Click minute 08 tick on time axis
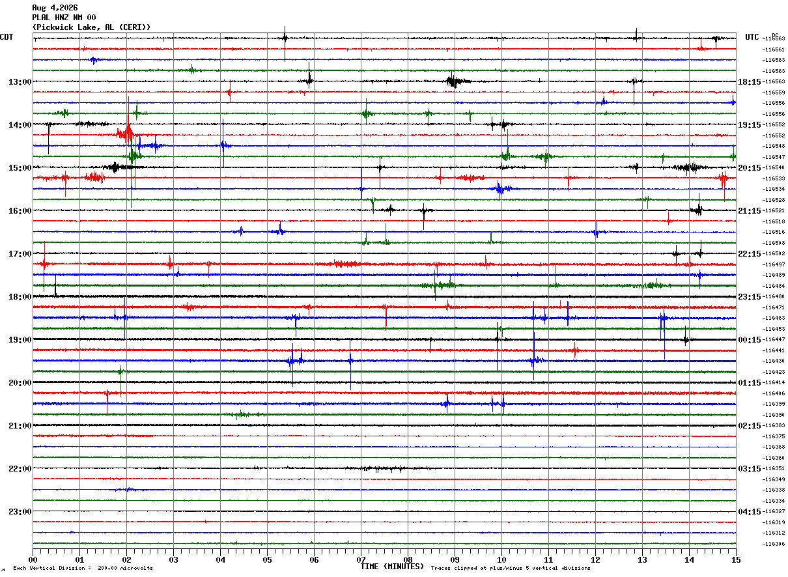Screen dimensions: 788x577 (x=408, y=559)
